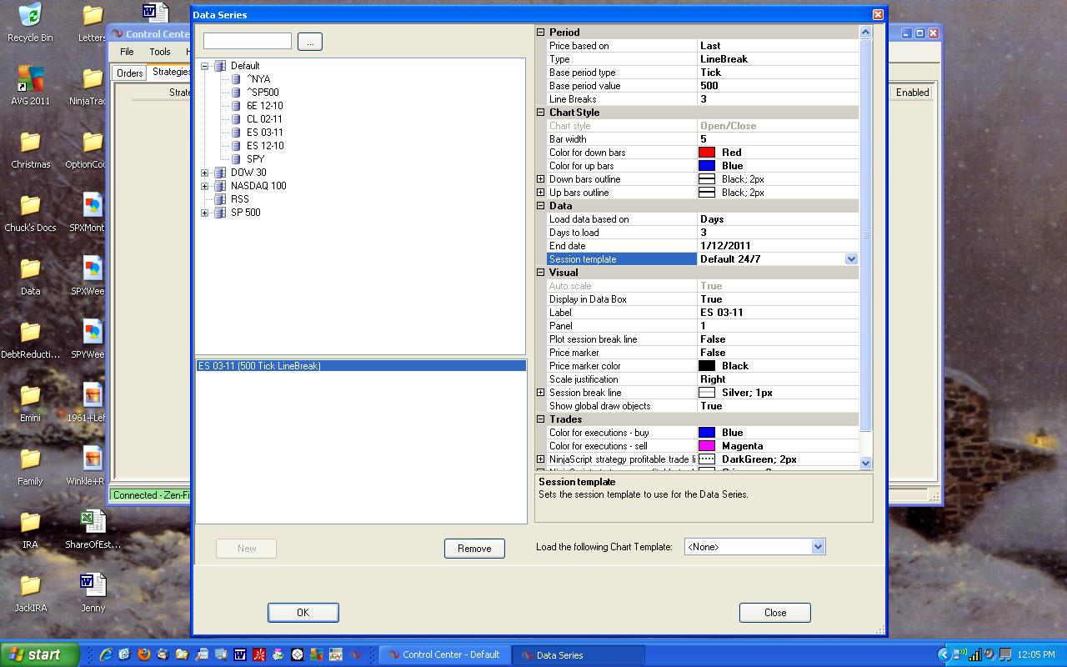Screen dimensions: 1067x667
Task: Click the Days to load value field
Action: coord(777,233)
